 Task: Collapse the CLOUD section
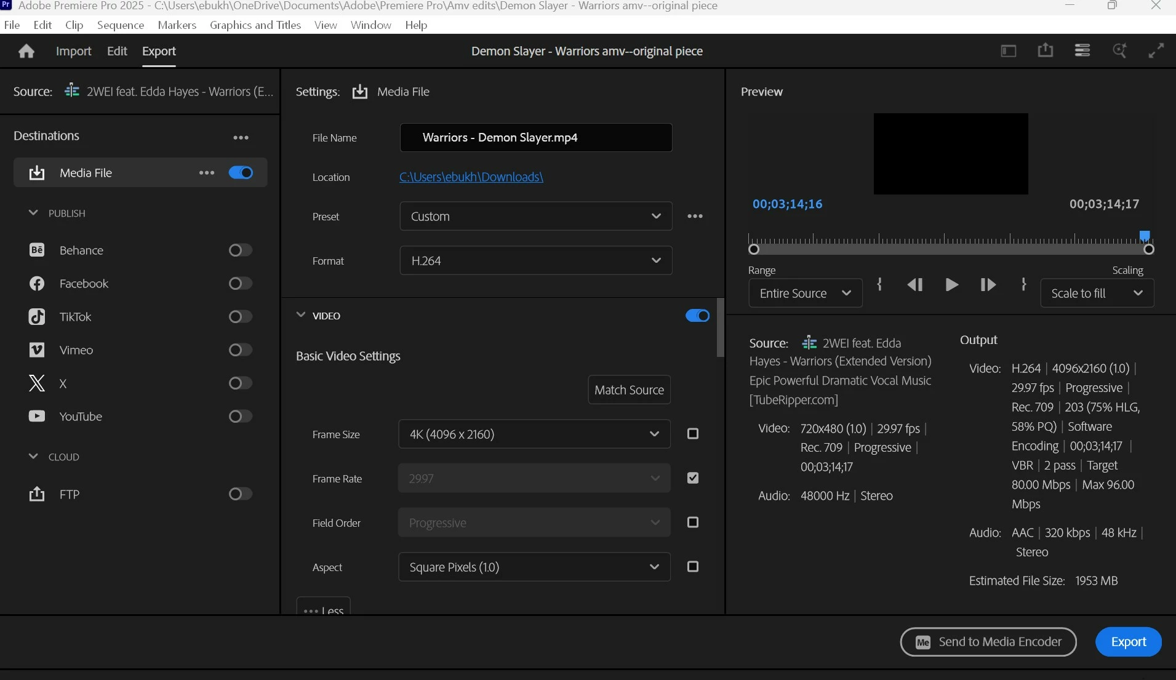[x=33, y=457]
